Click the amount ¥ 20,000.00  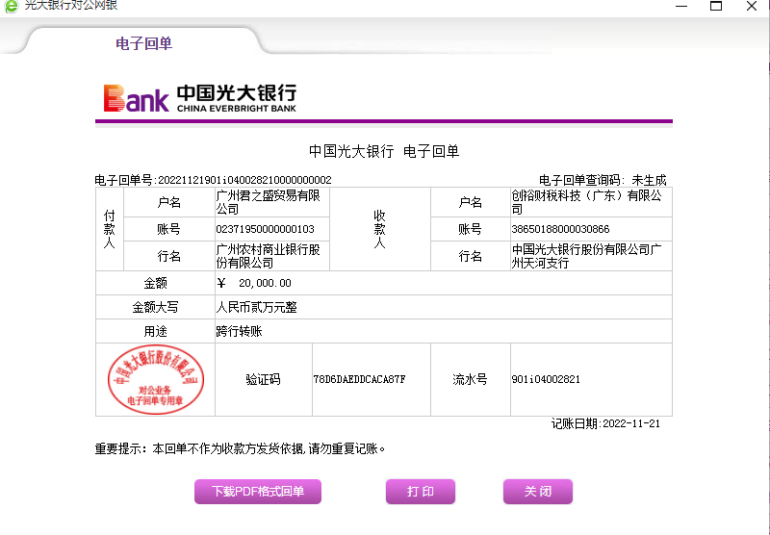pyautogui.click(x=254, y=283)
